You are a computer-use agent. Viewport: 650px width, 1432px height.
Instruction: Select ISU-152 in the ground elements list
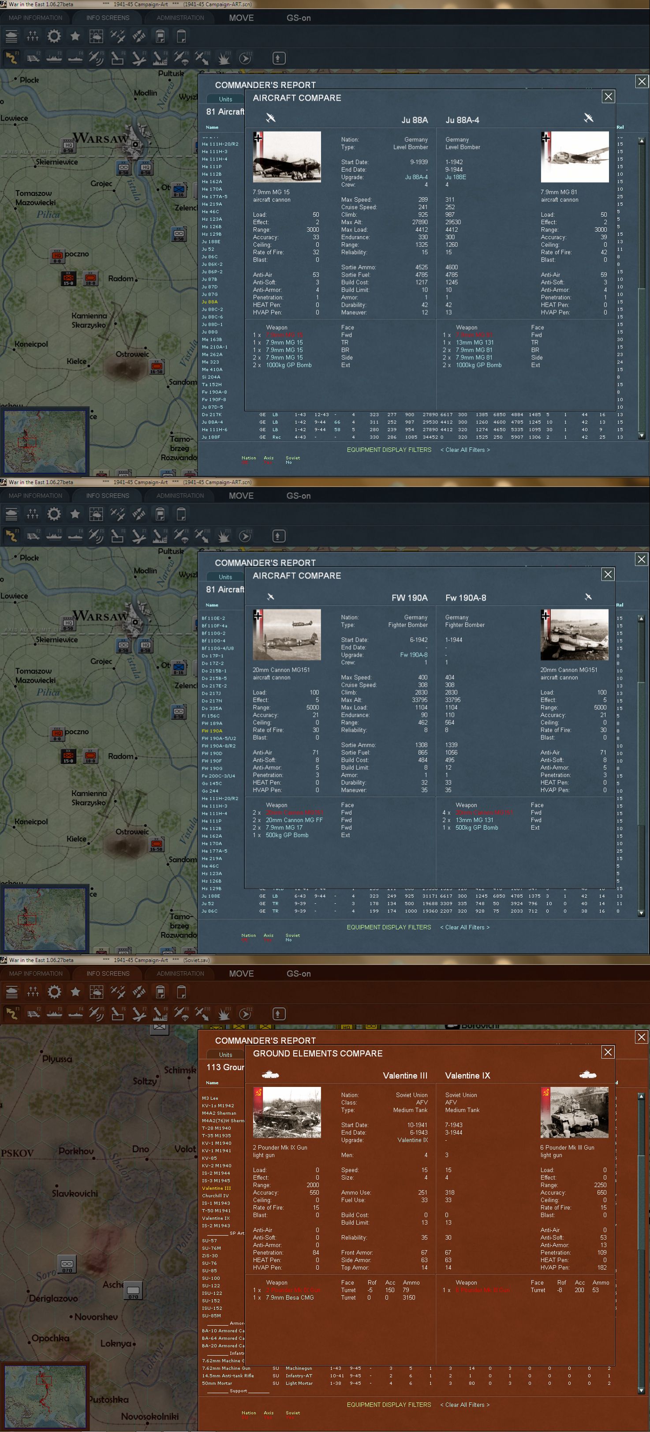(x=212, y=1308)
